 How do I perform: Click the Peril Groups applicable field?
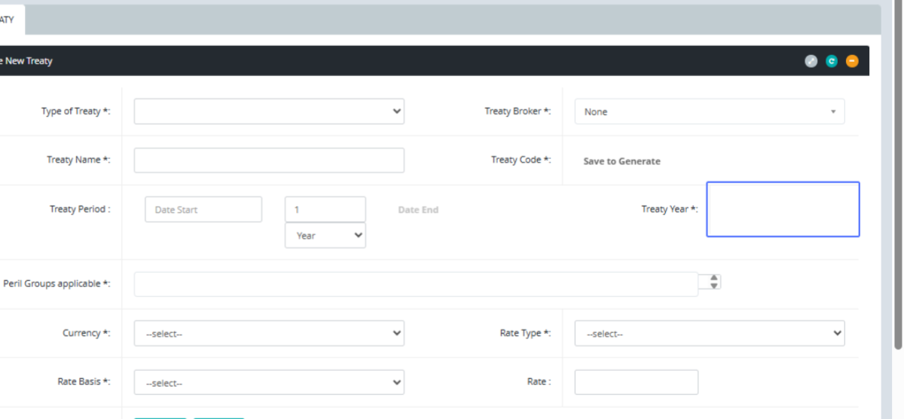(416, 284)
